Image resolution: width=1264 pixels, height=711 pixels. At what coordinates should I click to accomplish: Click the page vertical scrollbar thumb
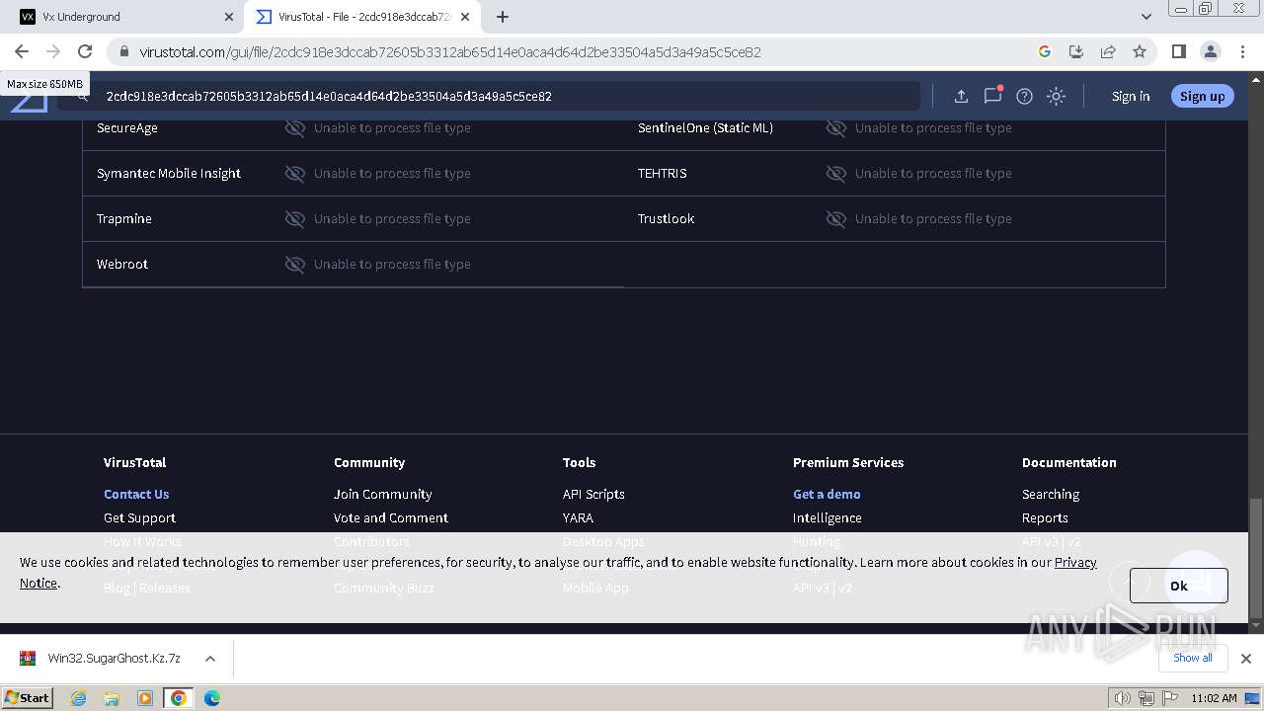[1256, 558]
